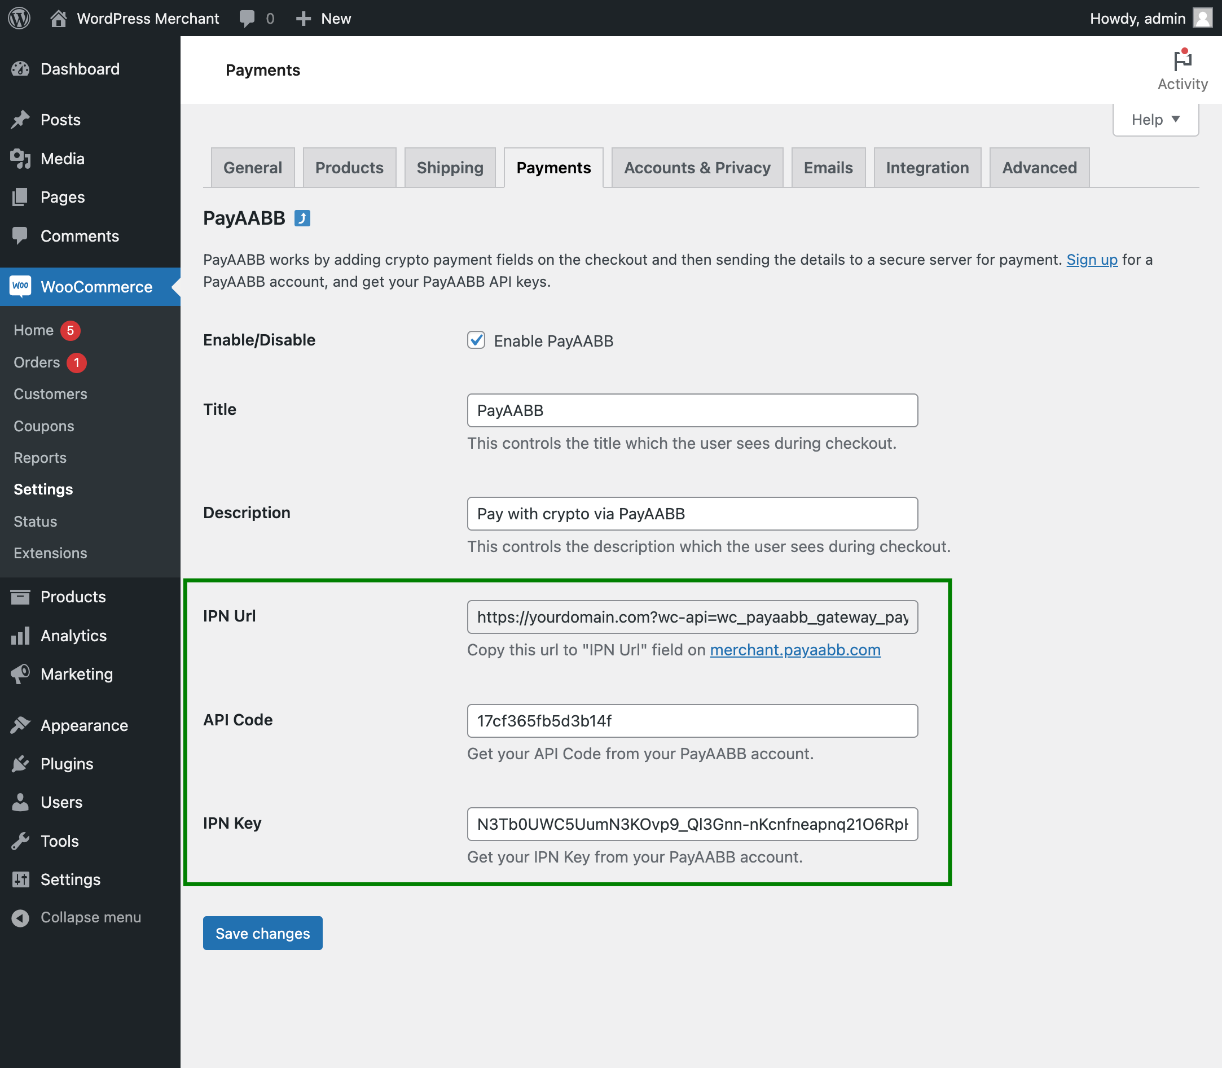The width and height of the screenshot is (1222, 1068).
Task: Click the Analytics bar chart icon
Action: click(x=20, y=635)
